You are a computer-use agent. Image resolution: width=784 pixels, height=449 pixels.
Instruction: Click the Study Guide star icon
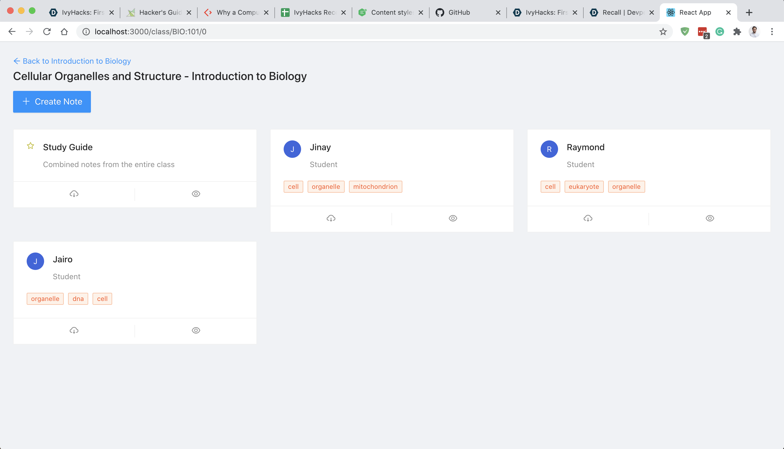click(x=30, y=146)
